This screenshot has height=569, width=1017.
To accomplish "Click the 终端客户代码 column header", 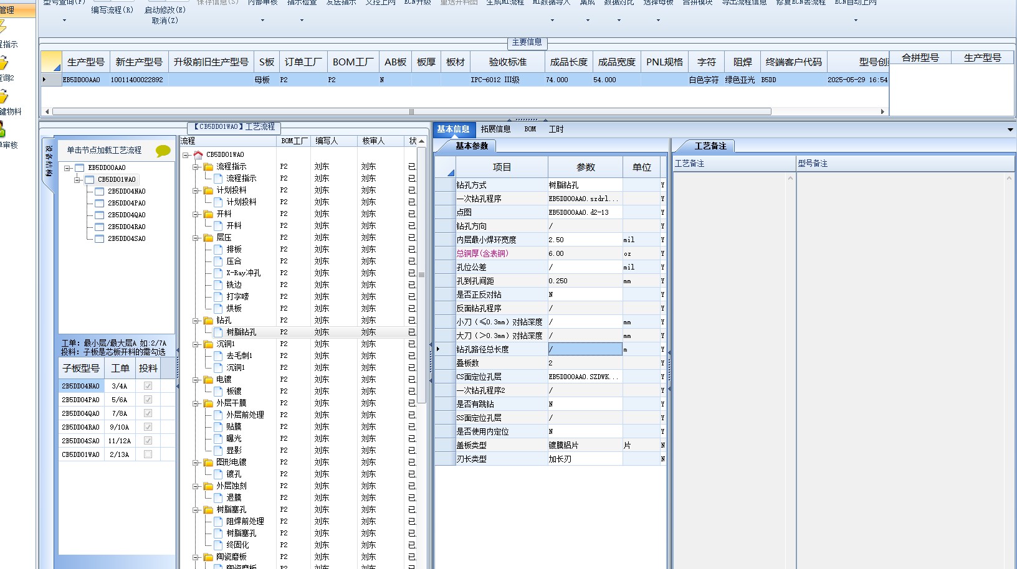I will coord(793,62).
